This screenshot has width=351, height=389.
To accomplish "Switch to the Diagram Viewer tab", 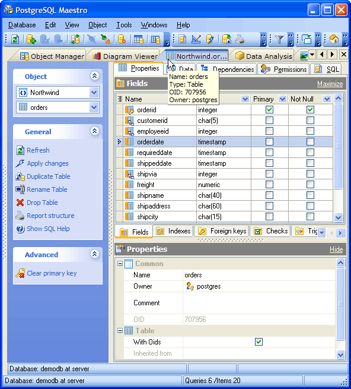I will click(125, 56).
